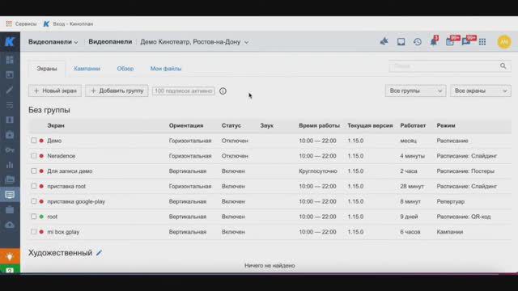Viewport: 518px width, 291px height.
Task: Click the Новый экран button
Action: tap(55, 91)
